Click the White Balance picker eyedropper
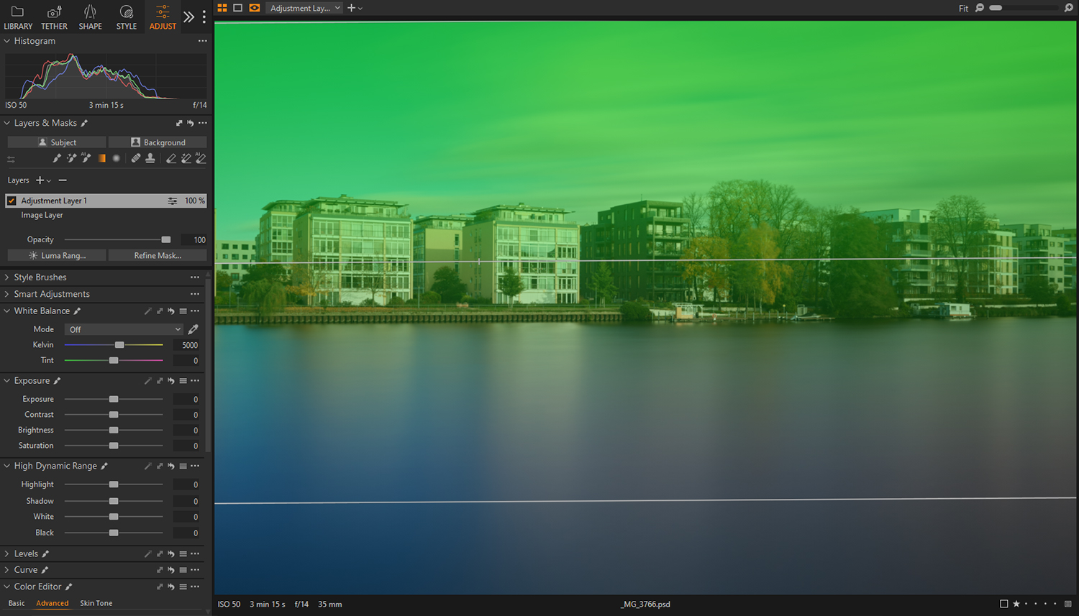The height and width of the screenshot is (616, 1079). click(x=193, y=329)
